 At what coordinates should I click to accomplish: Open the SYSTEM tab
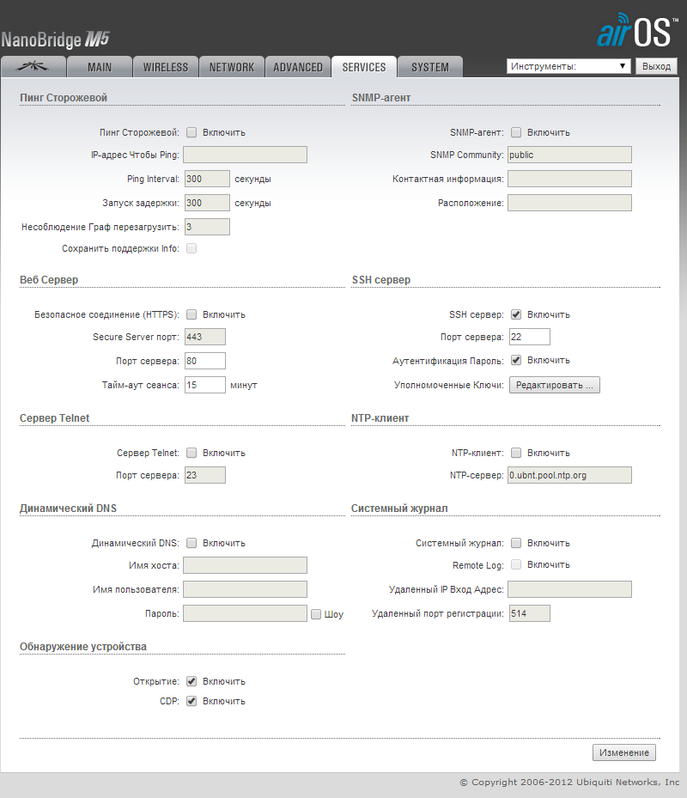[430, 67]
